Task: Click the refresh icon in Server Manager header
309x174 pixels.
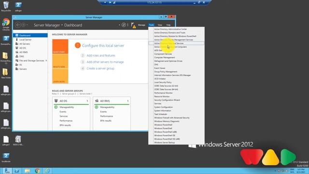Action: pyautogui.click(x=124, y=25)
